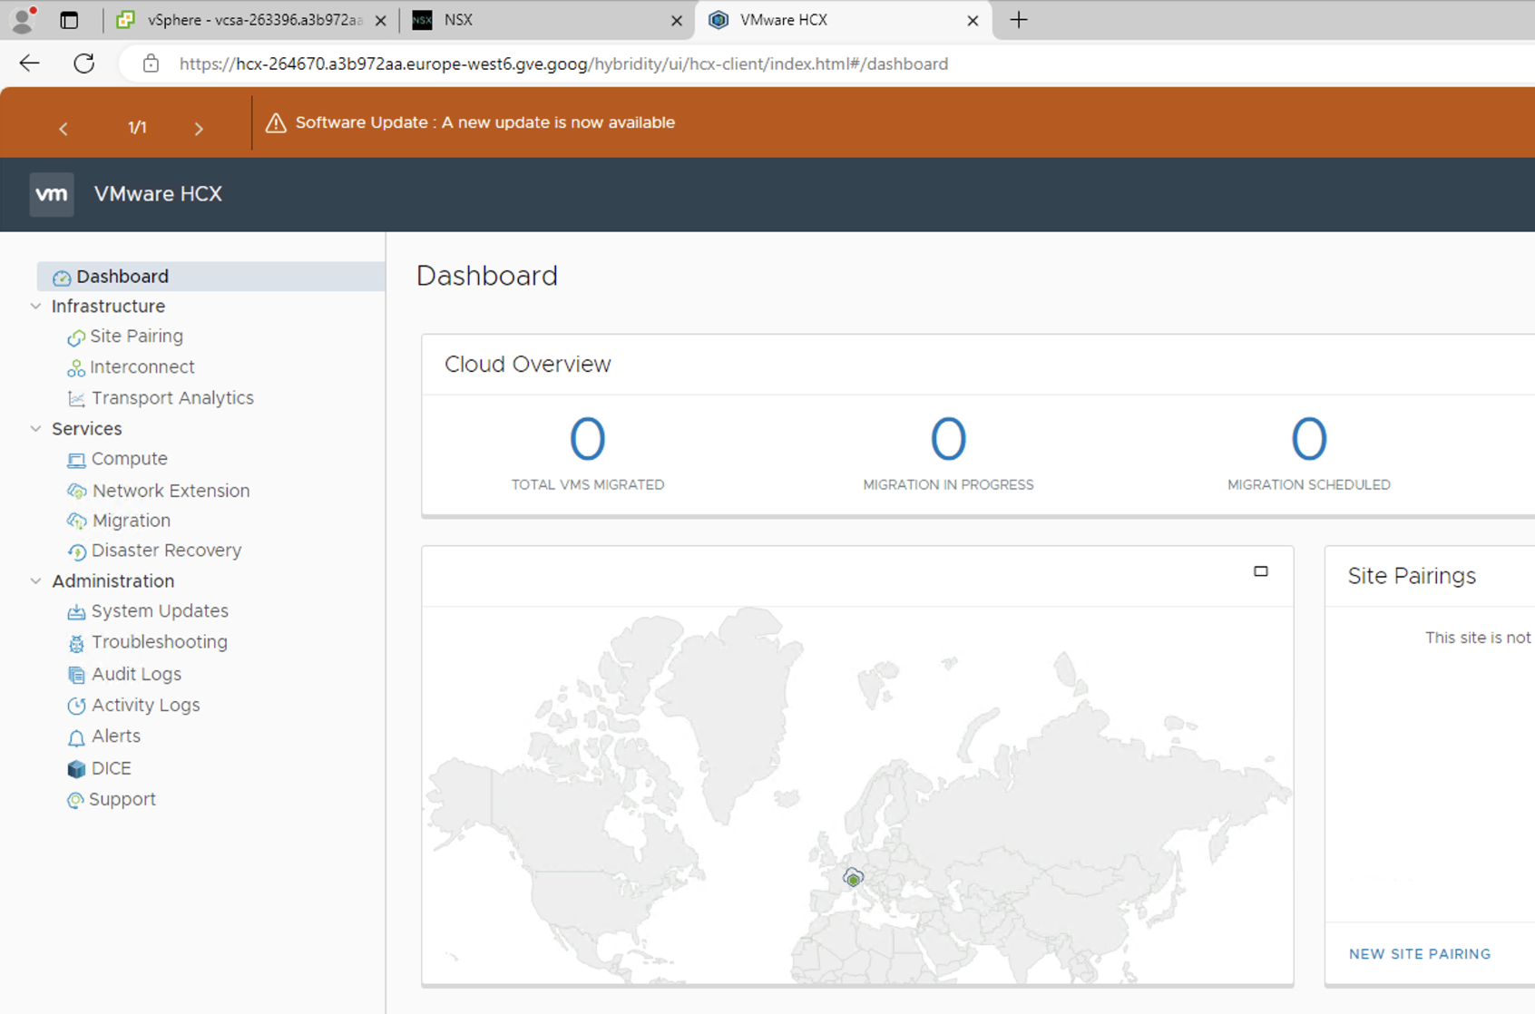This screenshot has width=1535, height=1014.
Task: Go to the next notification with the right chevron
Action: [x=199, y=129]
